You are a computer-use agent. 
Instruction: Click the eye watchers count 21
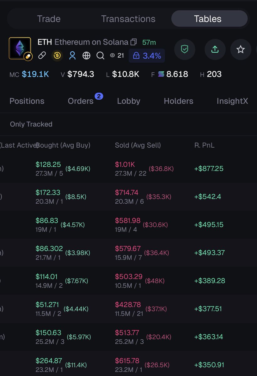(x=117, y=56)
